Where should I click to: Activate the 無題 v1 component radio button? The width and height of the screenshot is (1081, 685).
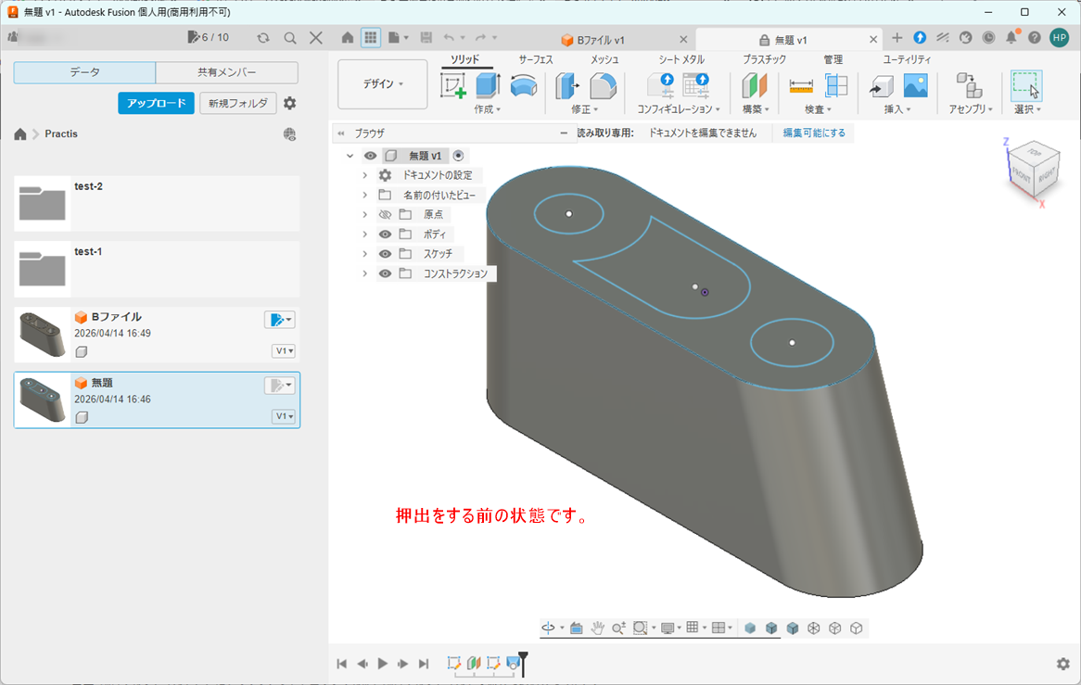pyautogui.click(x=459, y=156)
